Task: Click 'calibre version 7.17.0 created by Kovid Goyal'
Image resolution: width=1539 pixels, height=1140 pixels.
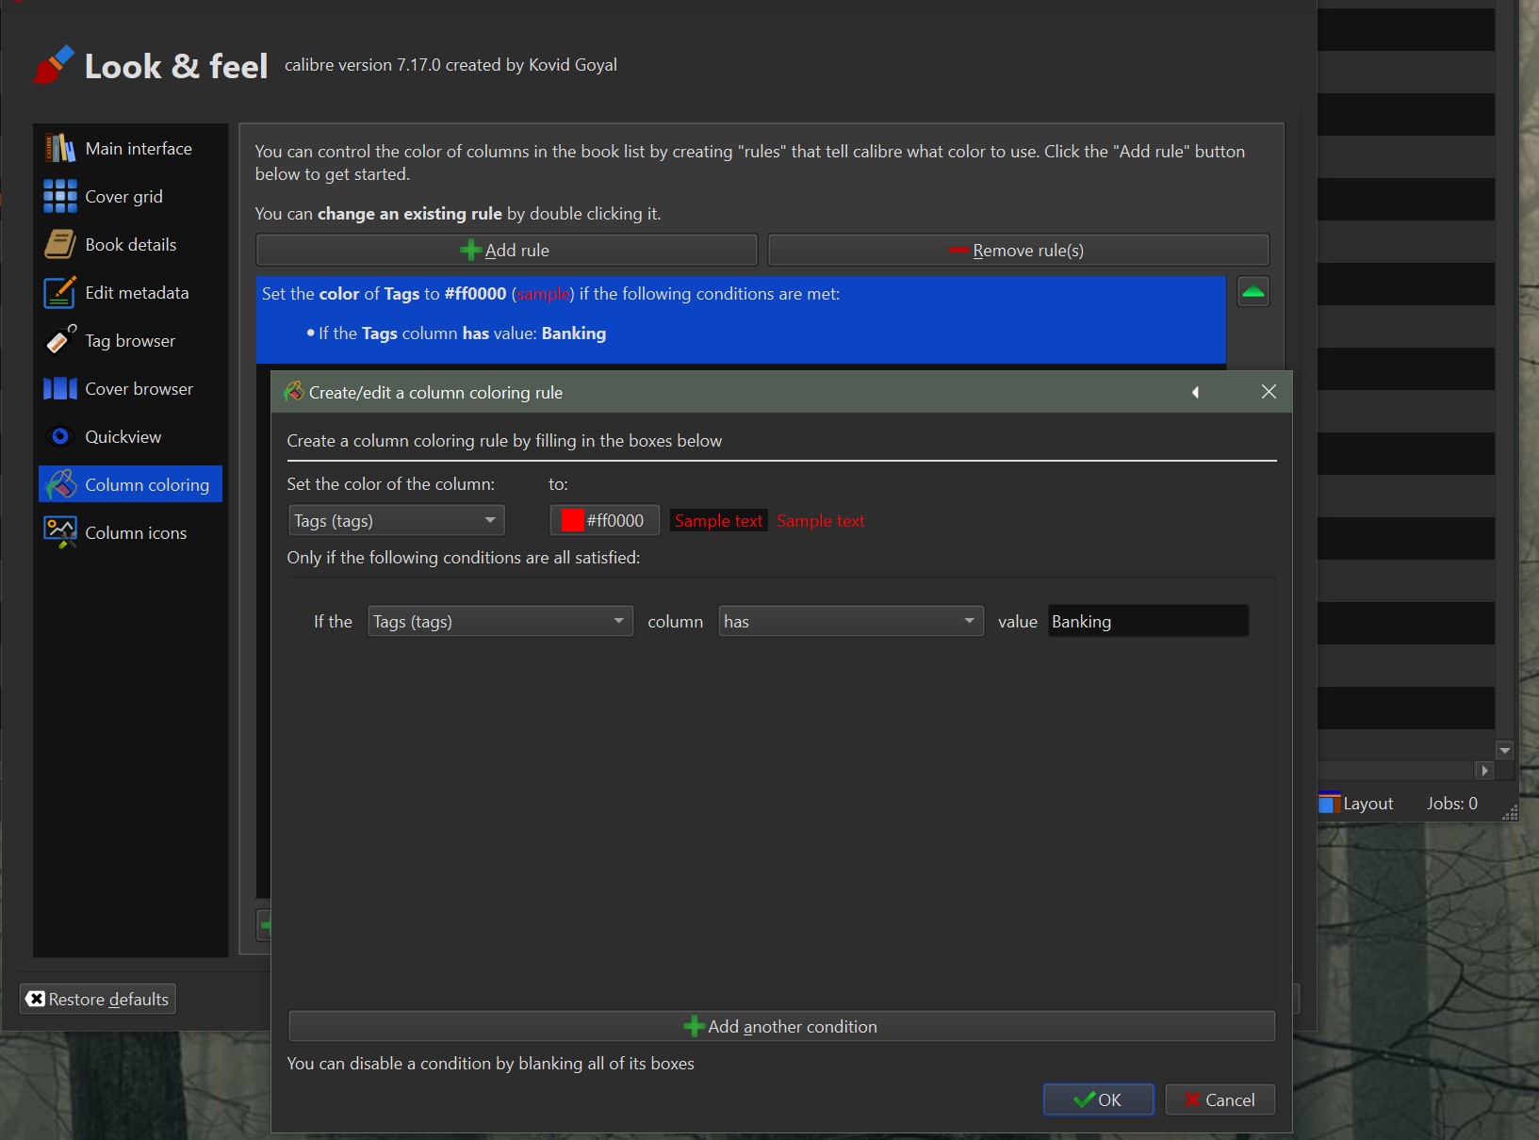Action: coord(450,65)
